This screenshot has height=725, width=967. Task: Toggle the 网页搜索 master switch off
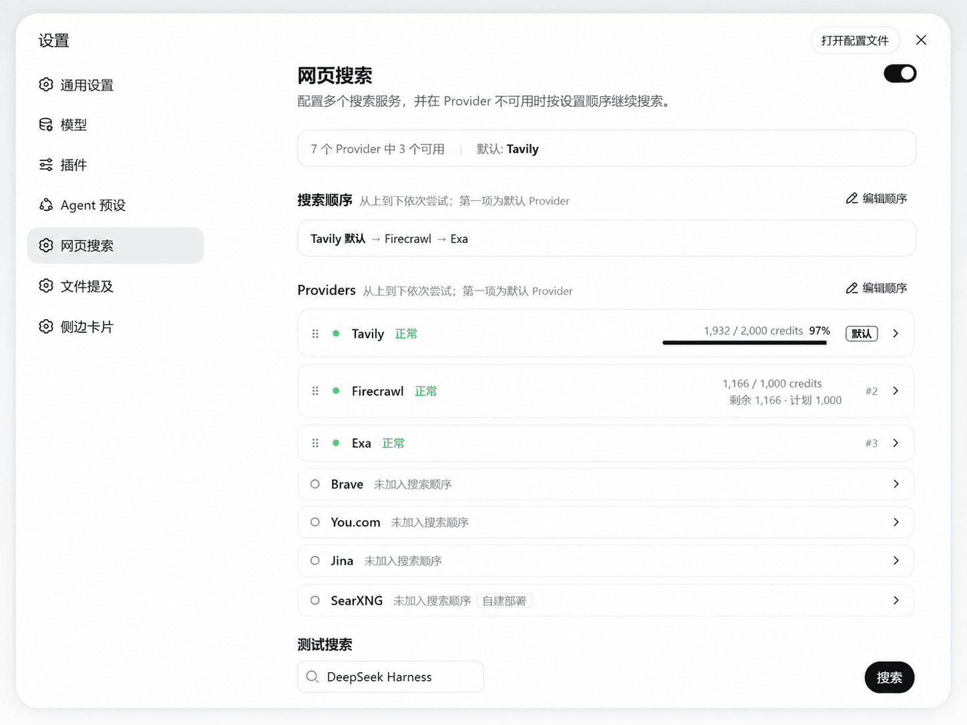[x=900, y=73]
